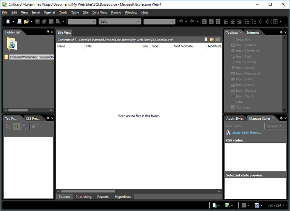The height and width of the screenshot is (211, 290).
Task: Click New Style link in Manage Styles
Action: click(x=234, y=126)
